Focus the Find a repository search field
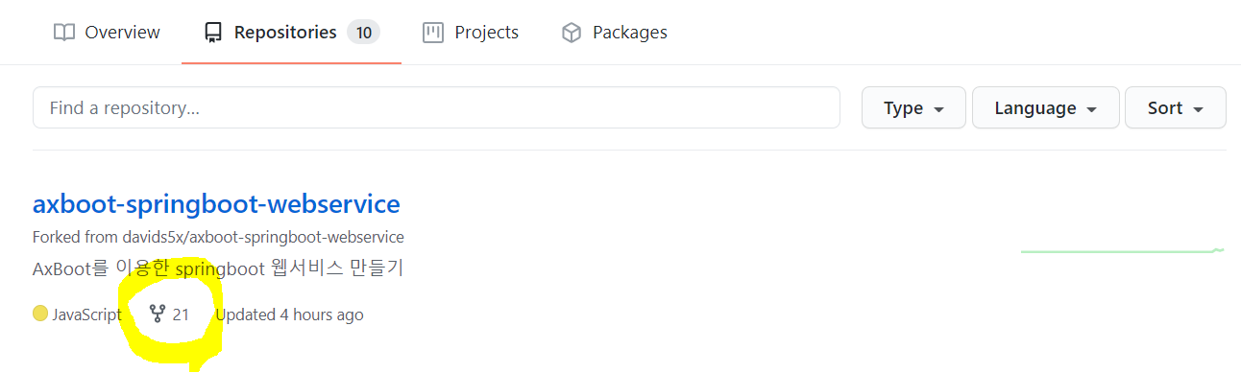The width and height of the screenshot is (1241, 373). tap(436, 107)
